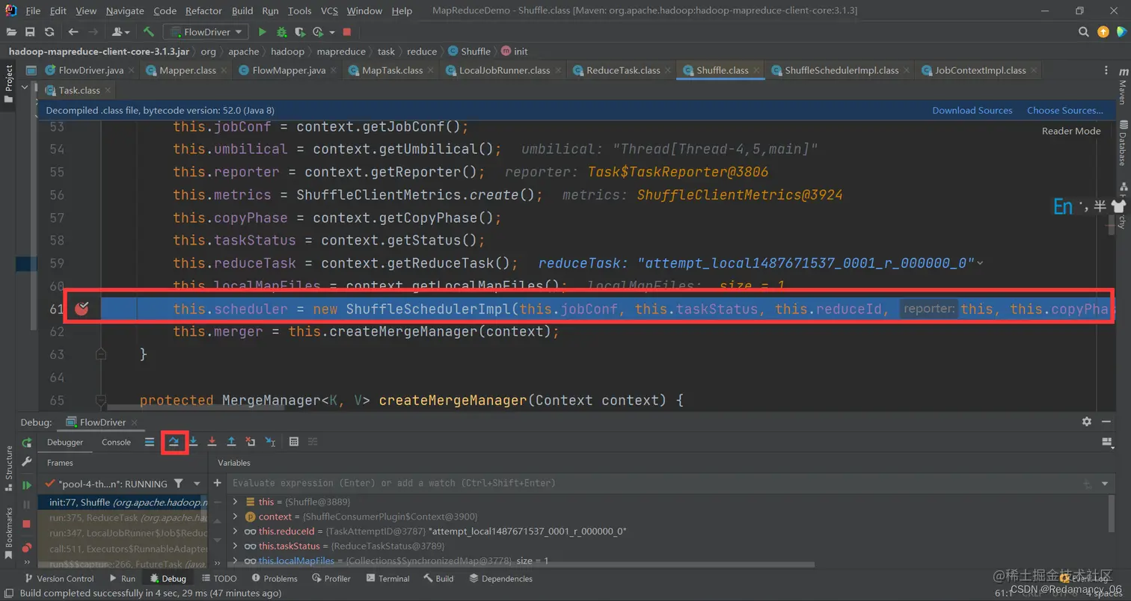This screenshot has width=1131, height=601.
Task: Click the Download Sources link
Action: (972, 110)
